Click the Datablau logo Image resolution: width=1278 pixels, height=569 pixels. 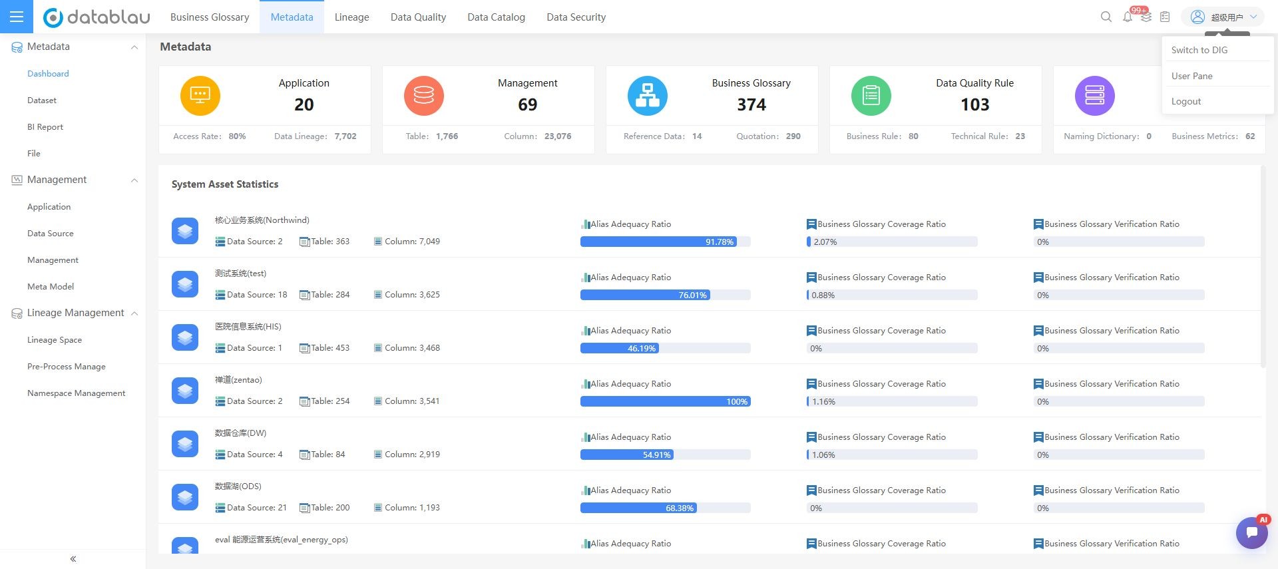[x=97, y=17]
